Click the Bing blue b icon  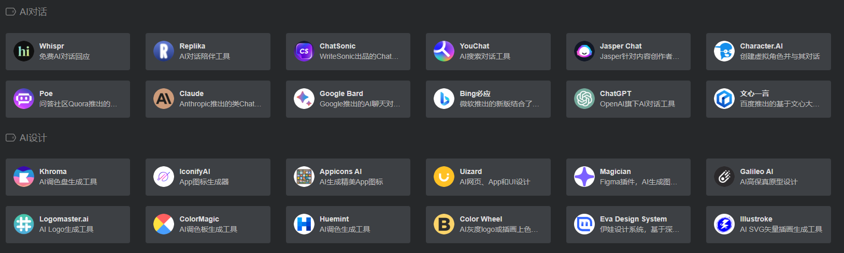(444, 99)
